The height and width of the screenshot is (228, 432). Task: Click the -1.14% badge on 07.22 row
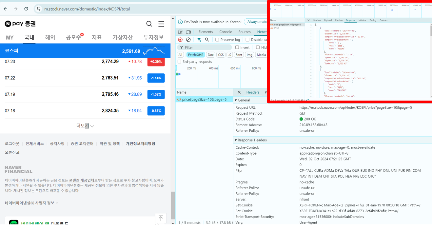pos(156,78)
